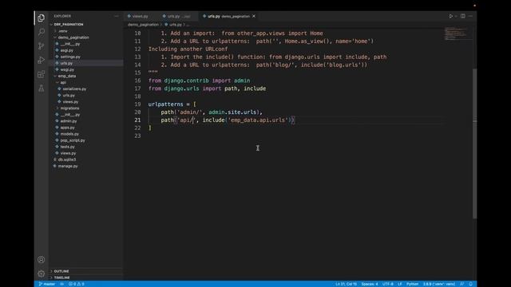The width and height of the screenshot is (511, 287).
Task: Open the Source Control view
Action: [41, 46]
